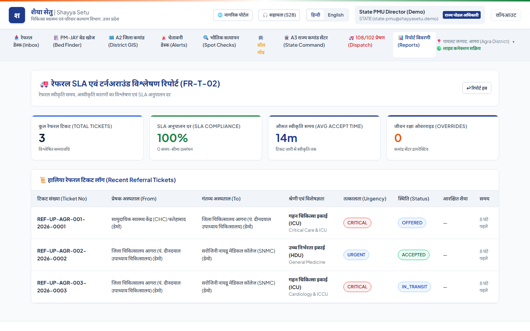
Task: Click the IN_TRANSIT status badge
Action: [x=414, y=287]
